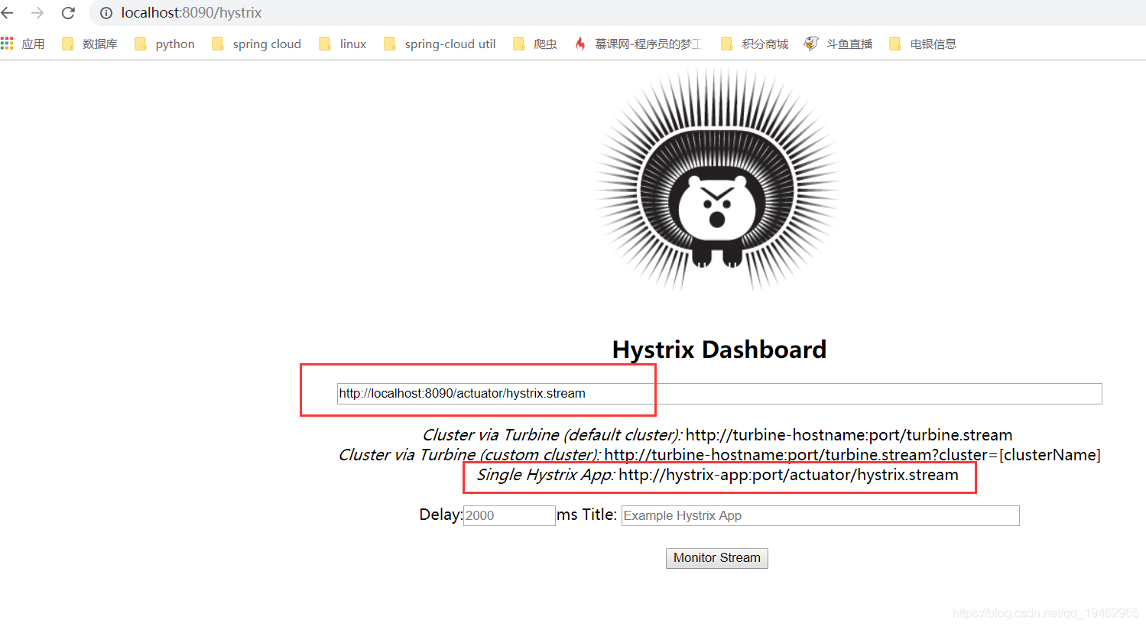
Task: Click the Monitor Stream button
Action: pyautogui.click(x=717, y=558)
